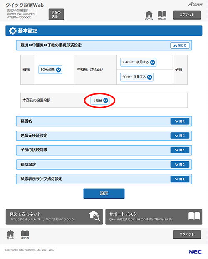Open the 5GHz優先 parent device dropdown

pos(50,70)
